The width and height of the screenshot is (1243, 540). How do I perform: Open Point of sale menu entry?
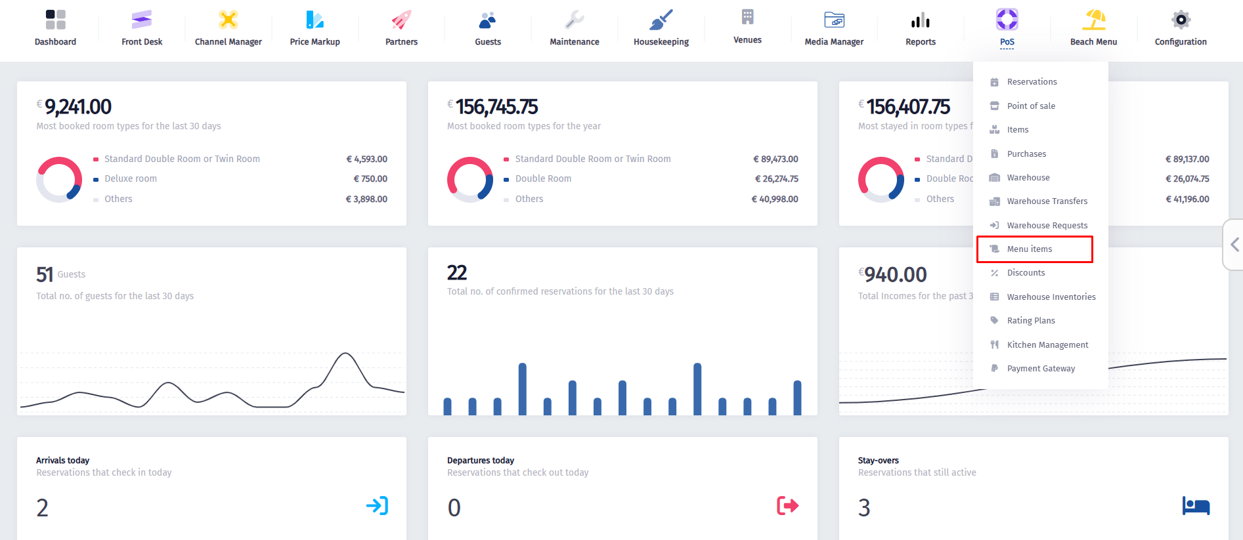click(1031, 106)
